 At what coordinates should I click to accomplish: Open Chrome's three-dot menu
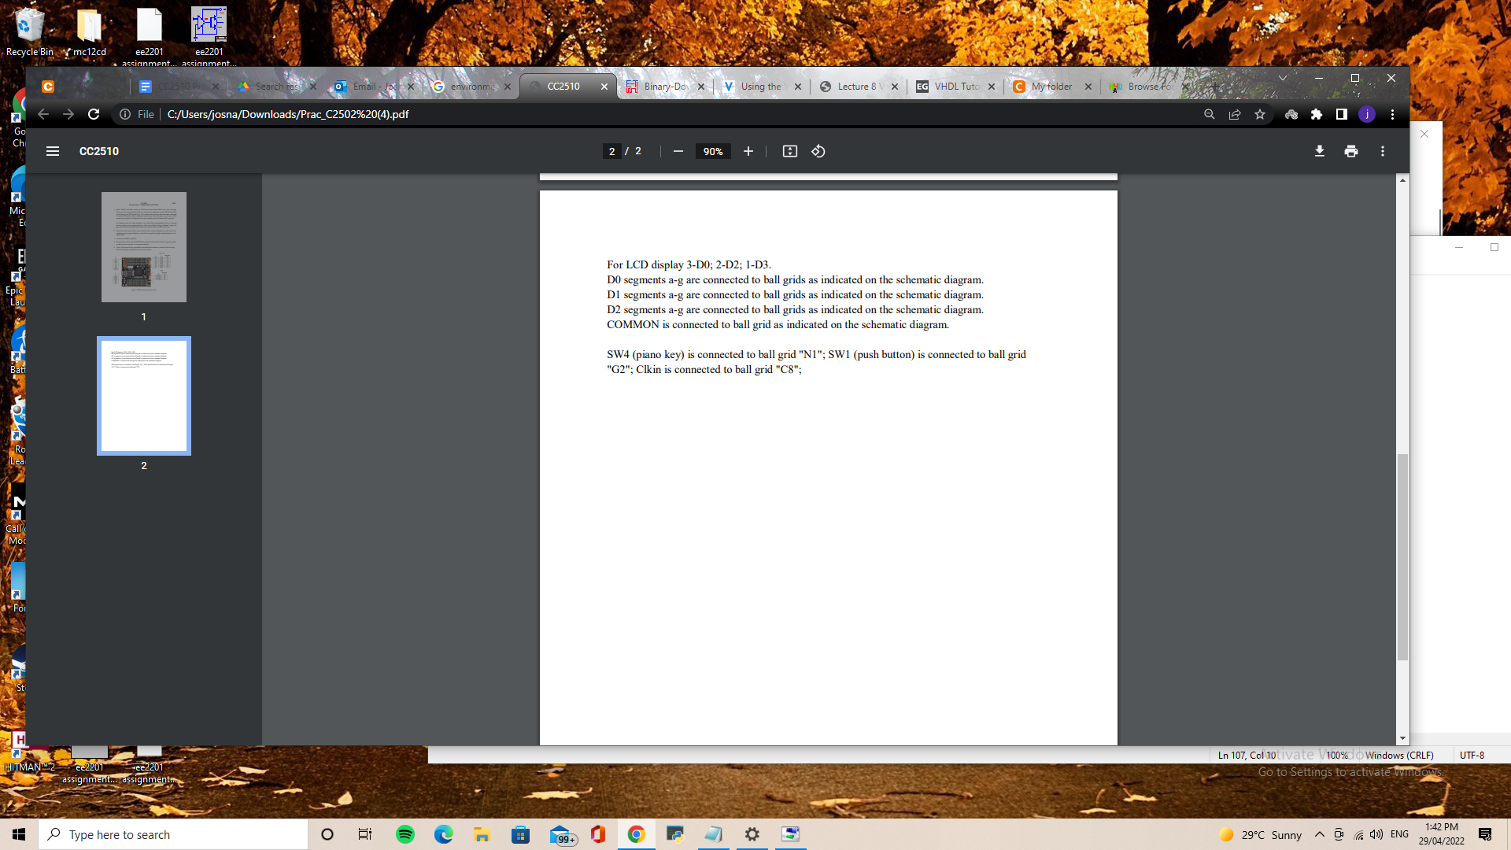click(x=1392, y=114)
